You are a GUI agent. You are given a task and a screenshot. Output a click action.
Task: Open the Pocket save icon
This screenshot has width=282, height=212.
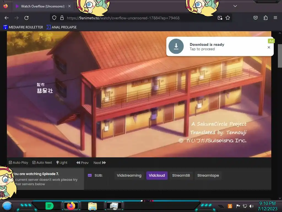click(256, 18)
